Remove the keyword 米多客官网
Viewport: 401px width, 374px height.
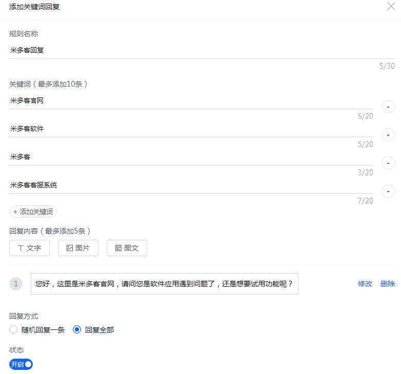[388, 107]
